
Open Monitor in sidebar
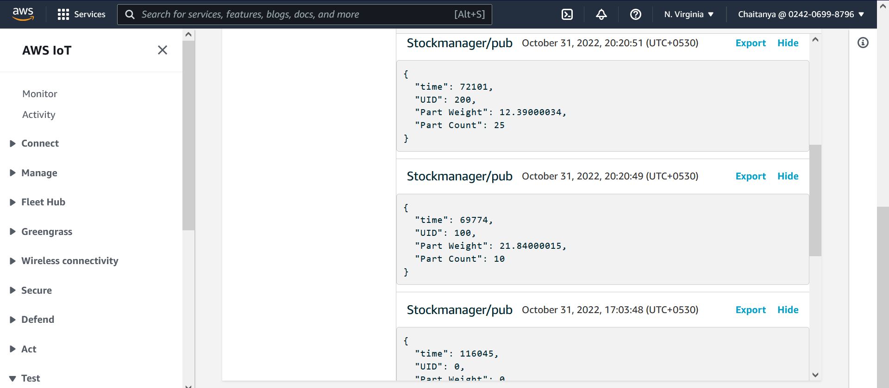coord(40,94)
